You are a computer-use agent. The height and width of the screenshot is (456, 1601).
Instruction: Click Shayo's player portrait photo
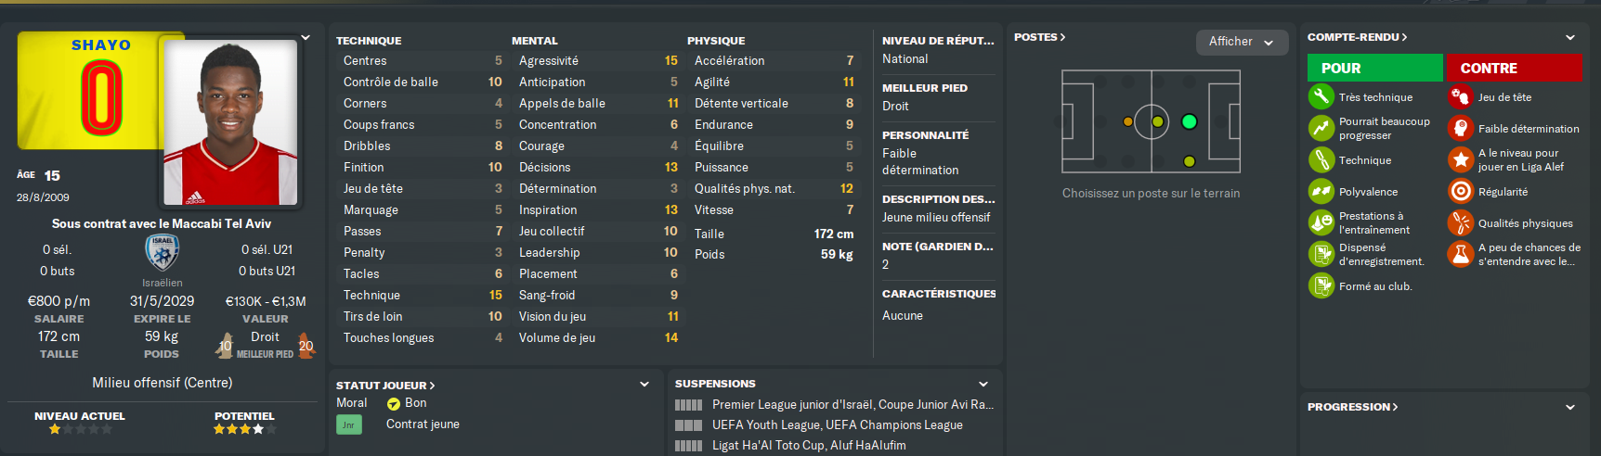pos(230,121)
